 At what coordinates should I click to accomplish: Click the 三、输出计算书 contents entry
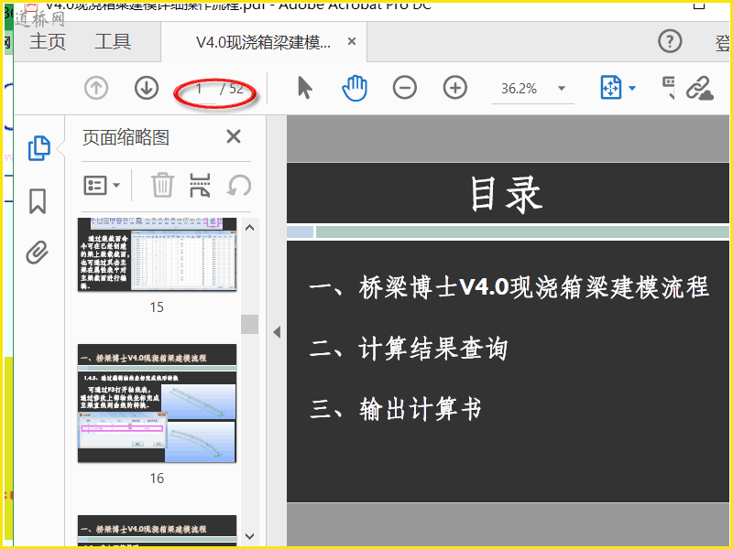396,409
